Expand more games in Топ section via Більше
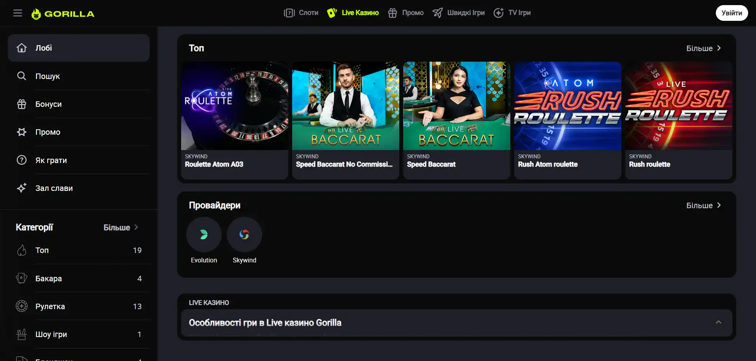The image size is (756, 361). (x=703, y=48)
